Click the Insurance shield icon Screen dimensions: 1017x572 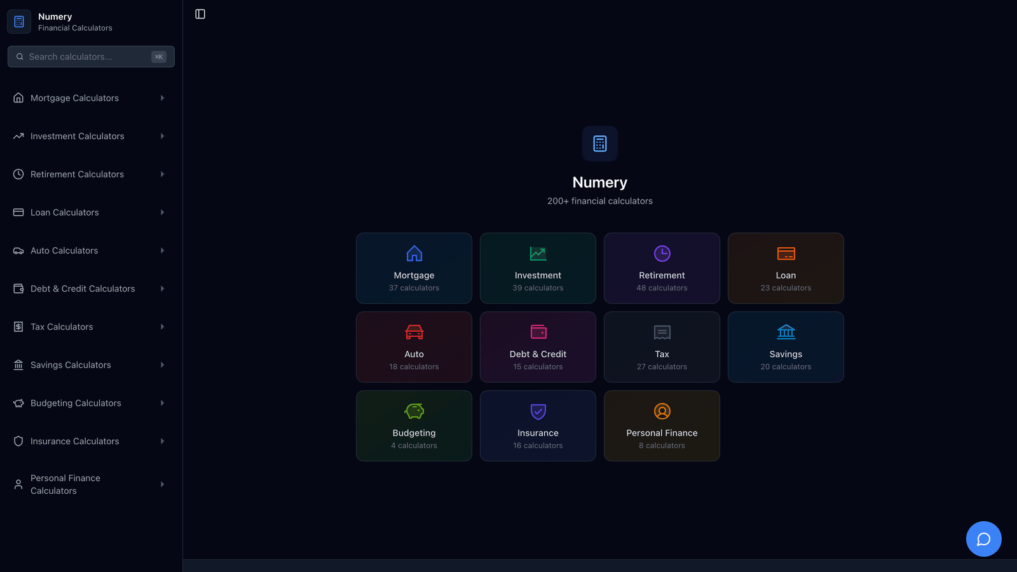click(x=538, y=411)
